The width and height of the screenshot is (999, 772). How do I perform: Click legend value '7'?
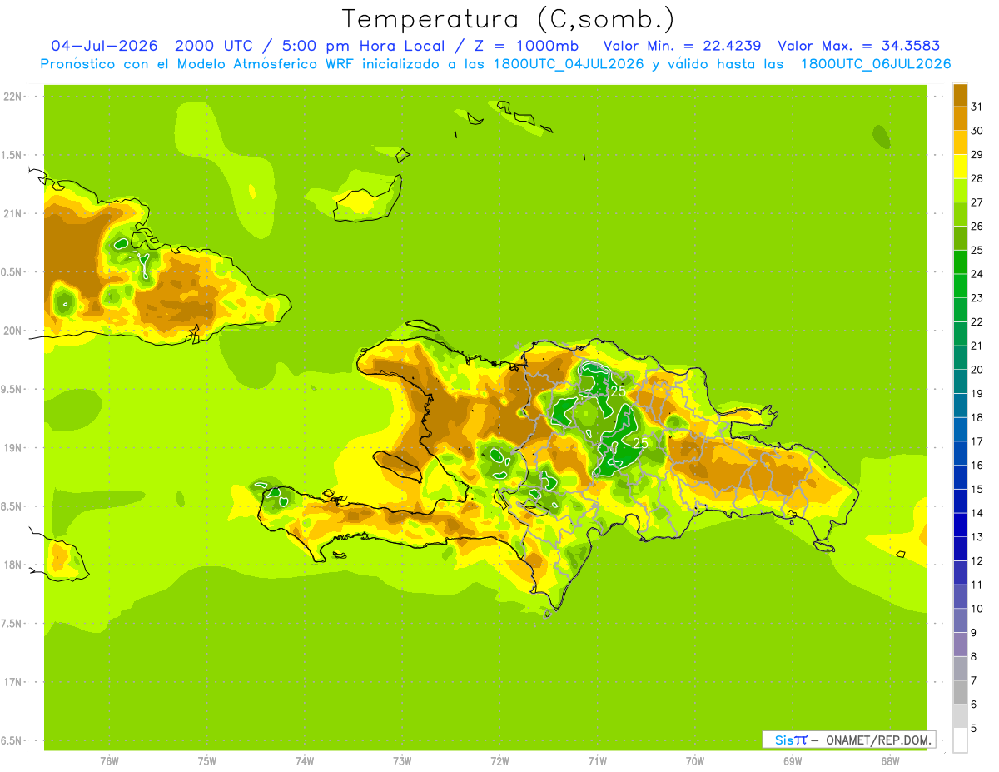974,680
